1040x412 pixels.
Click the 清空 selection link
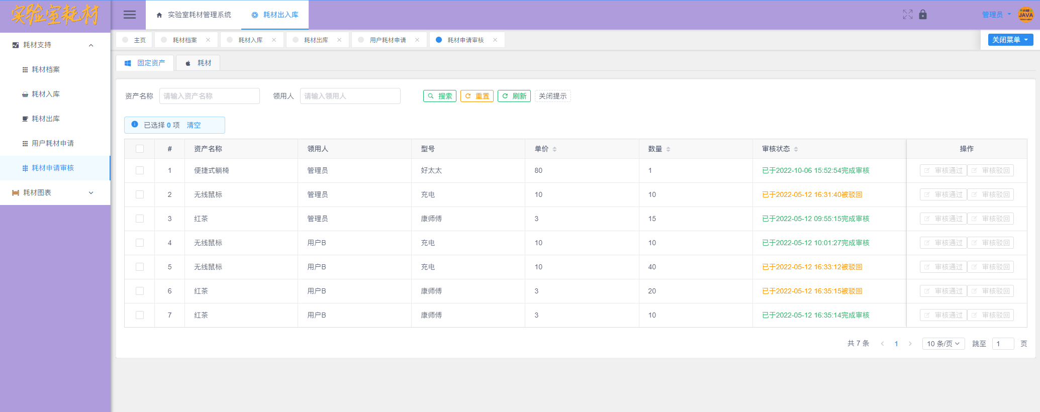(194, 125)
